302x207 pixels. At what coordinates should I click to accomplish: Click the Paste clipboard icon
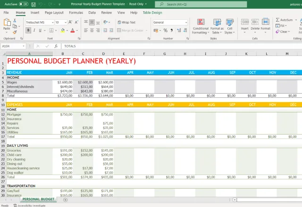[7, 22]
